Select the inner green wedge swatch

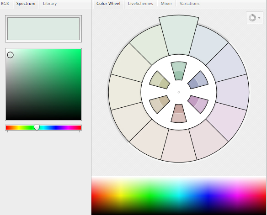tap(179, 71)
